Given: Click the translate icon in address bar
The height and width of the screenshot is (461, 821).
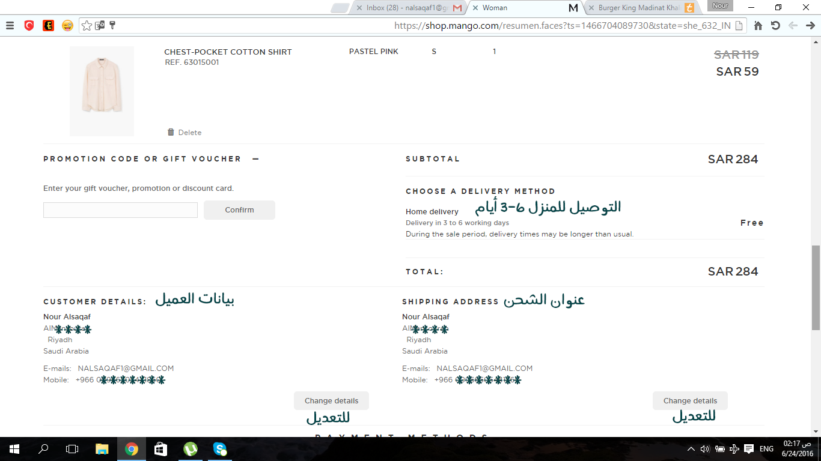Looking at the screenshot, I should click(x=99, y=26).
